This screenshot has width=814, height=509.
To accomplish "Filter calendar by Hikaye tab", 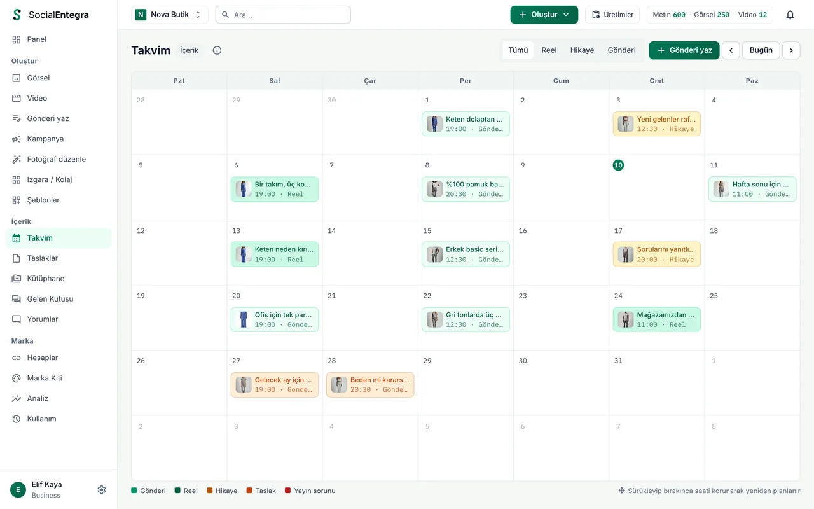I will (582, 50).
